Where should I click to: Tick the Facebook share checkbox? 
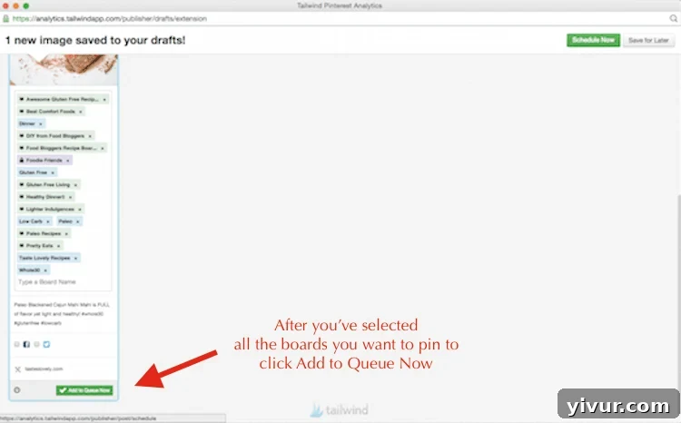[x=17, y=344]
